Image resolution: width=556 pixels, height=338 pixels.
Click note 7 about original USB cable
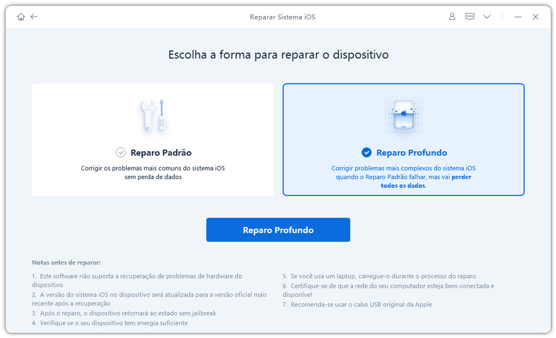pos(358,304)
